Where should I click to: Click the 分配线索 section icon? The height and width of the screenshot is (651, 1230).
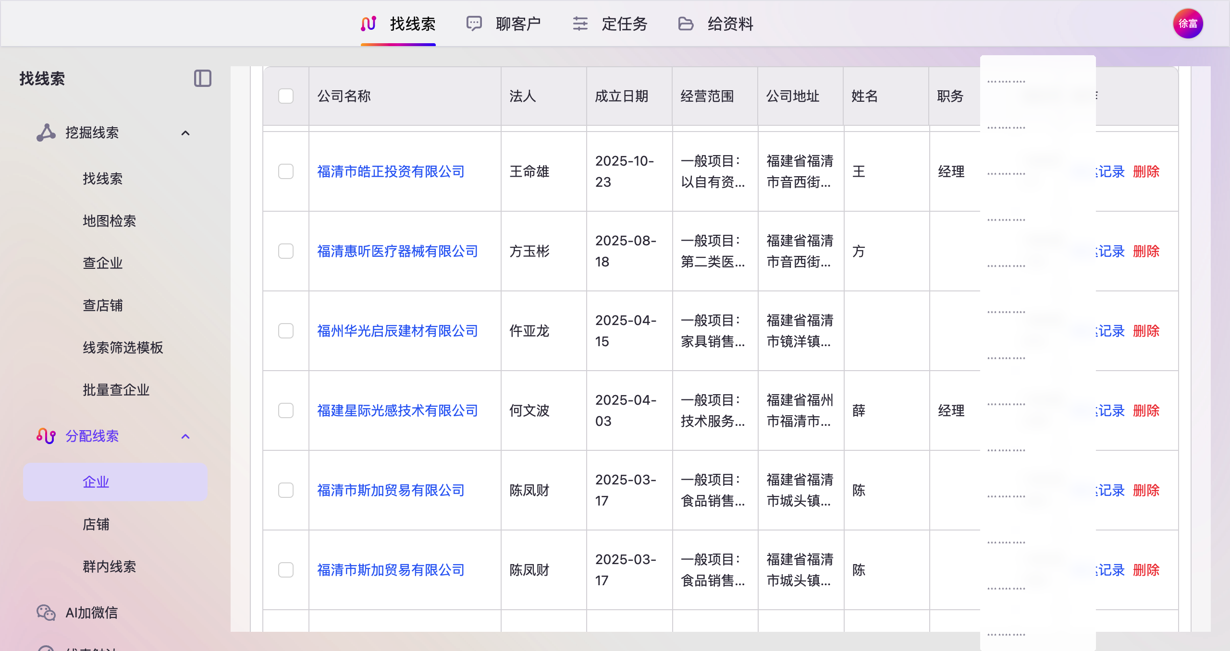[x=46, y=436]
